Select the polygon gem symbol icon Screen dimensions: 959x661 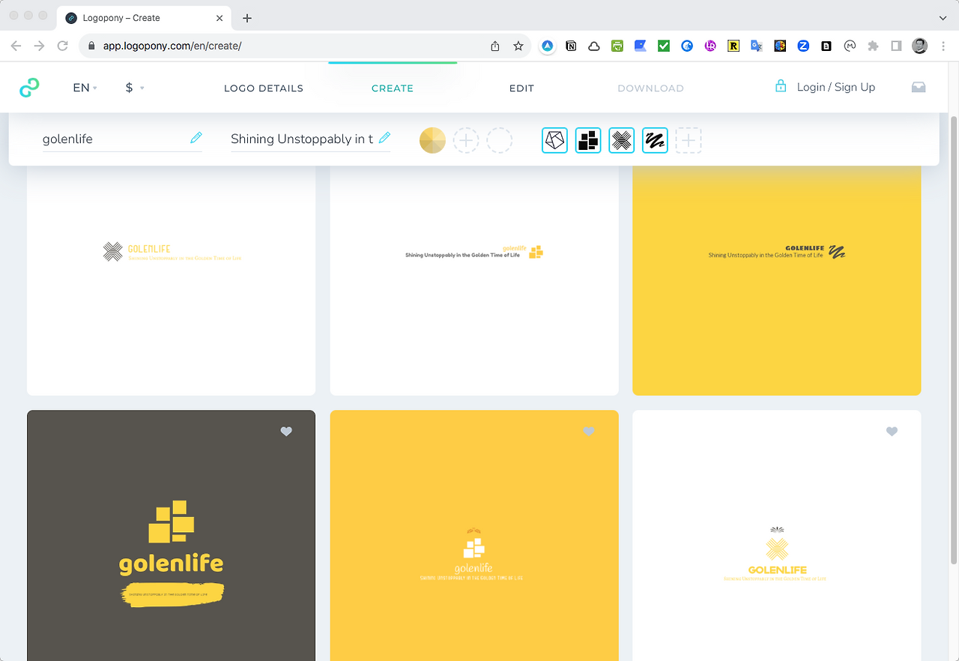(x=554, y=140)
